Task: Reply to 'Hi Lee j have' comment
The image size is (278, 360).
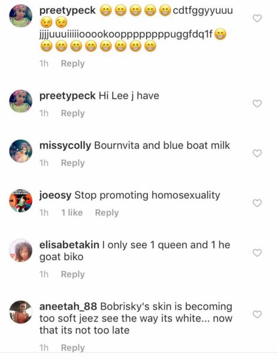Action: pos(72,113)
